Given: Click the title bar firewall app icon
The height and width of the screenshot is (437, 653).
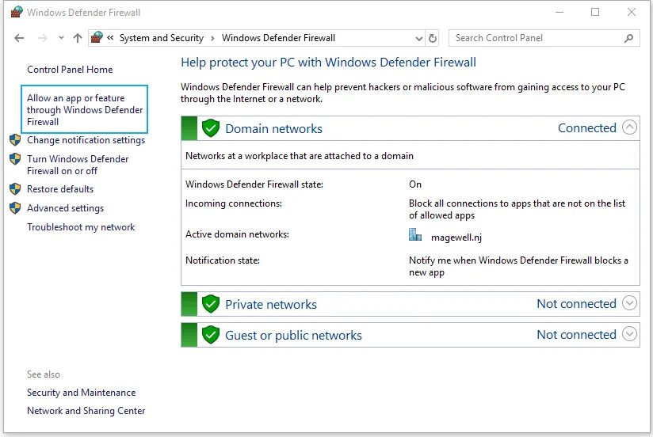Looking at the screenshot, I should click(17, 12).
